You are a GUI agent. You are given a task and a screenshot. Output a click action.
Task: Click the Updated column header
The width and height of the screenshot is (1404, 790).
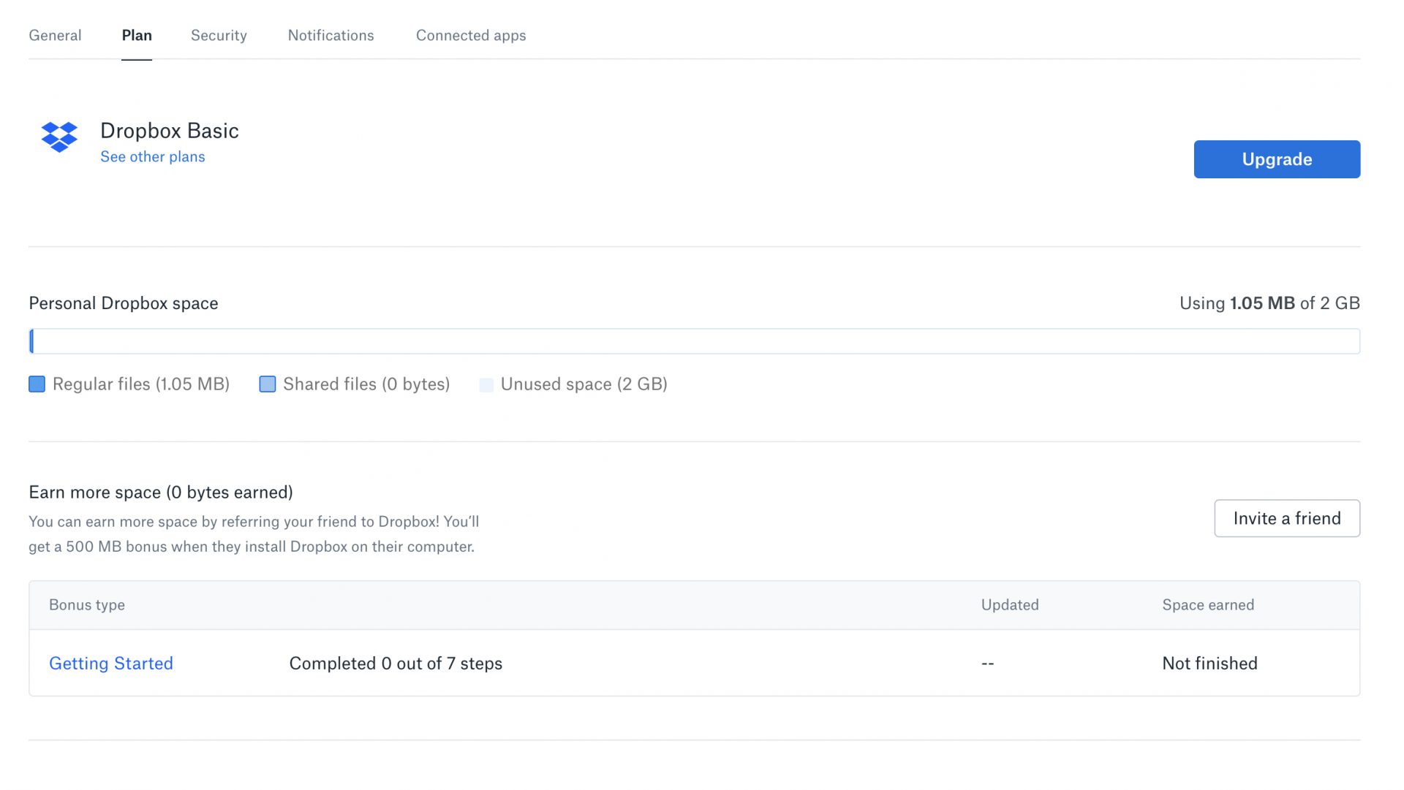(x=1010, y=605)
